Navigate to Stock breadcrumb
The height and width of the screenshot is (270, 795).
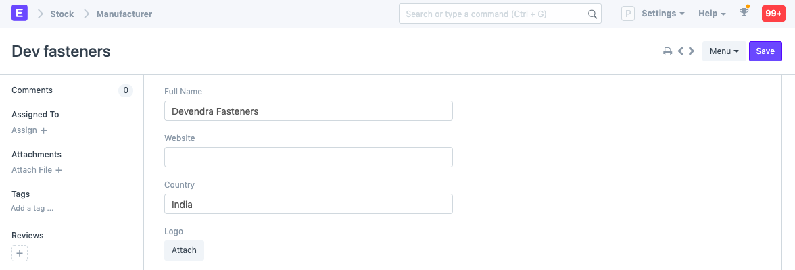click(x=62, y=13)
